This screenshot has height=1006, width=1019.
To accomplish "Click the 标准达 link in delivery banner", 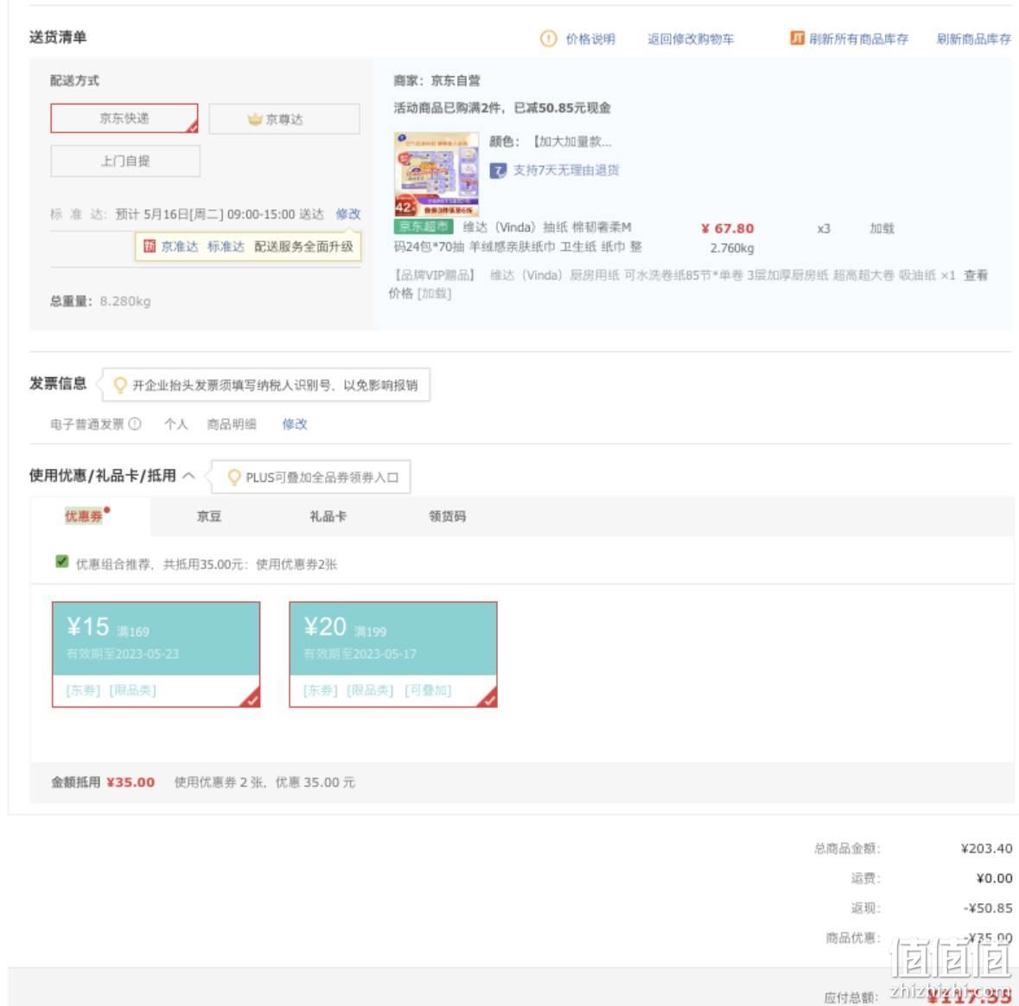I will coord(226,247).
